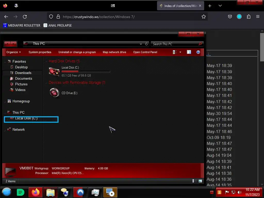Click the change your view icon
The image size is (264, 198).
(175, 52)
